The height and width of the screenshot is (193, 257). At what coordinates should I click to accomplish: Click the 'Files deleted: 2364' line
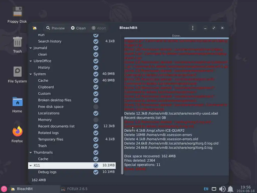(140, 160)
